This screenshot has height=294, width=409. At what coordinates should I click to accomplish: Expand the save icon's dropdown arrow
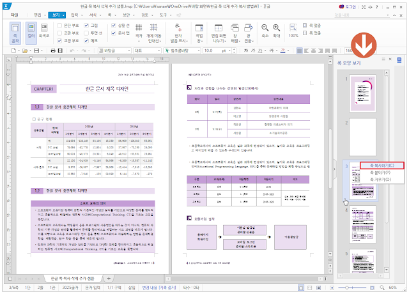click(x=42, y=50)
